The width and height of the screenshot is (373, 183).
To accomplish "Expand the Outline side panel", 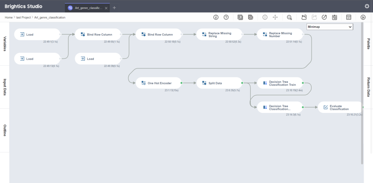I will [x=5, y=130].
